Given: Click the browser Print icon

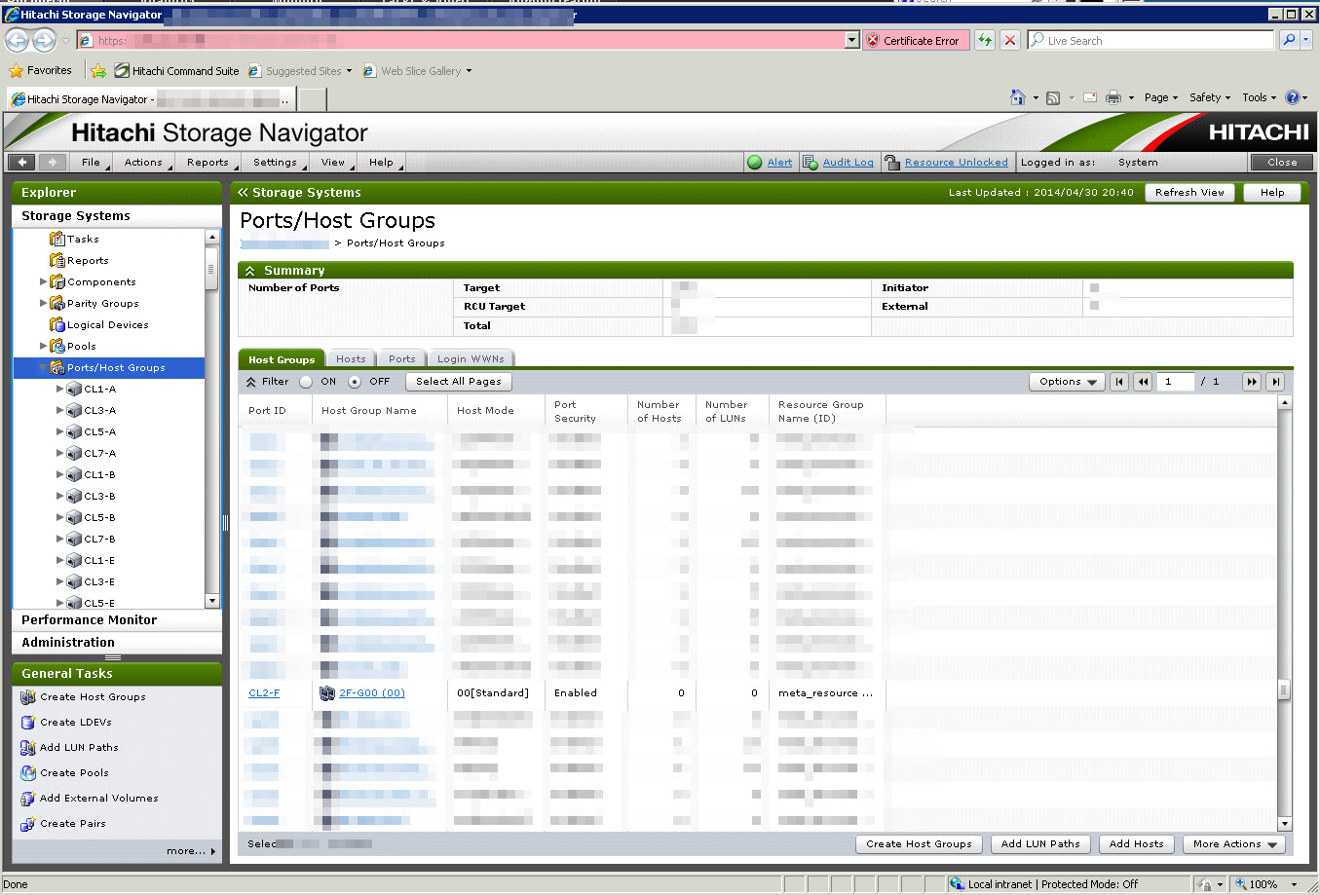Looking at the screenshot, I should 1113,97.
